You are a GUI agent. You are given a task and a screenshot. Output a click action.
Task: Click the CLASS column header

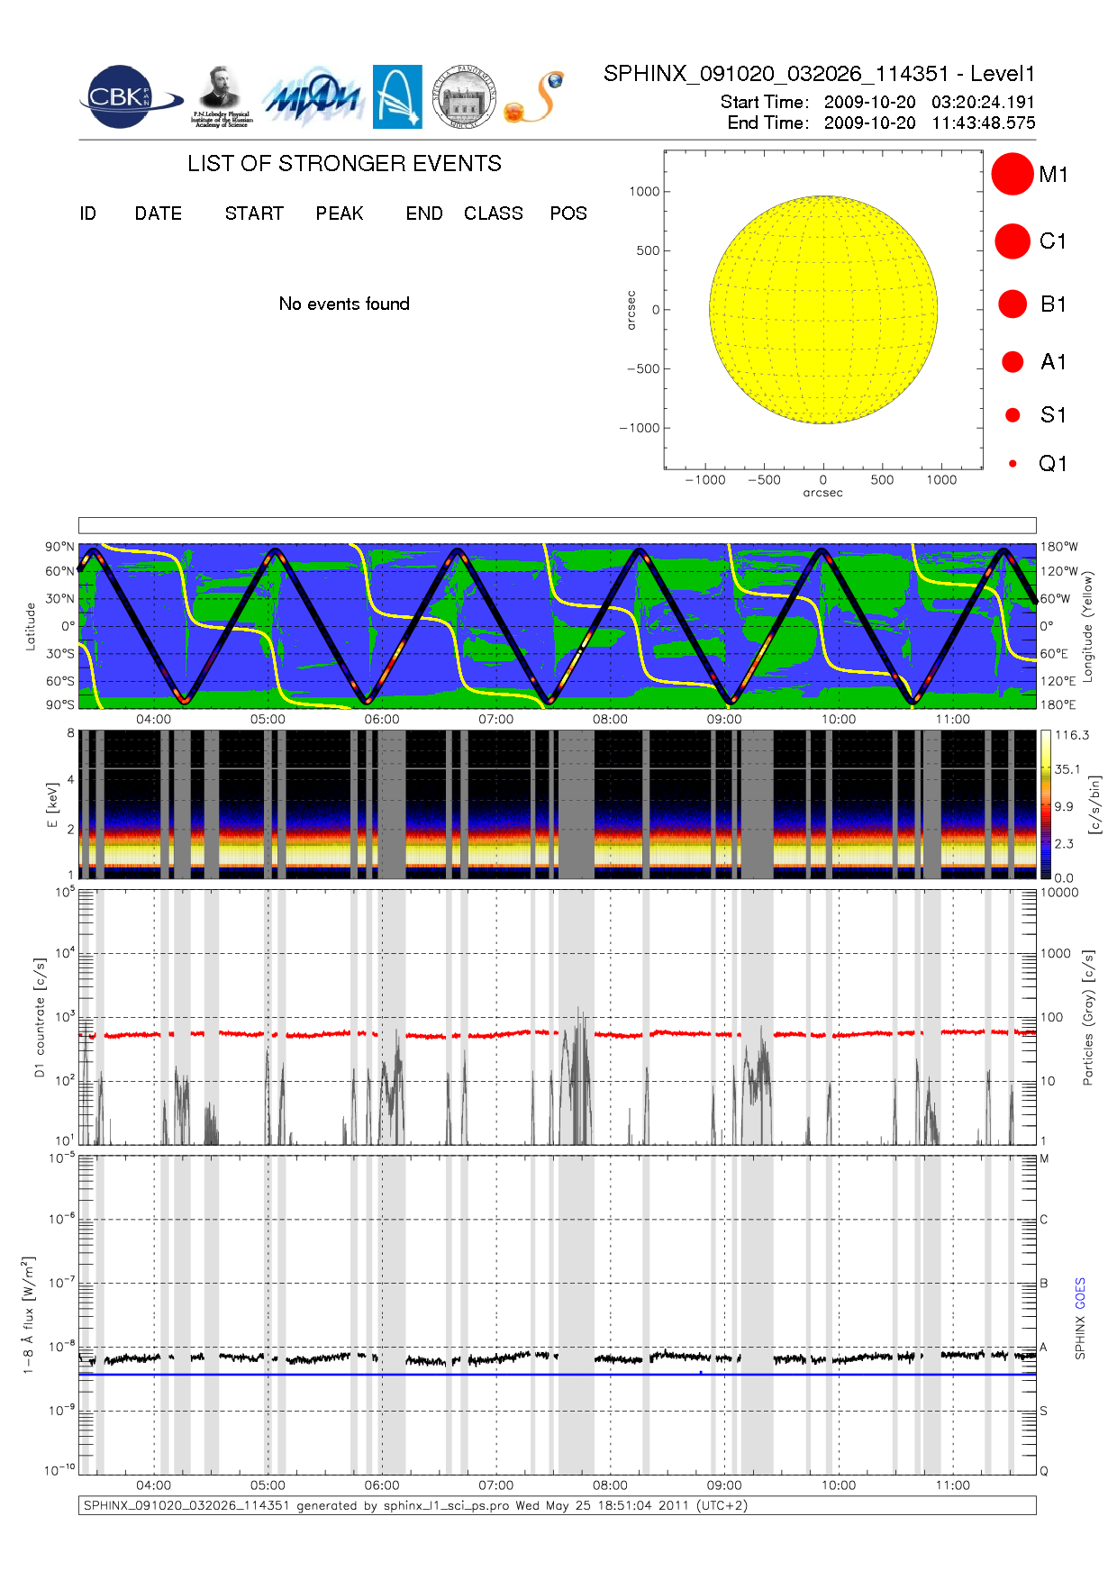[x=493, y=213]
